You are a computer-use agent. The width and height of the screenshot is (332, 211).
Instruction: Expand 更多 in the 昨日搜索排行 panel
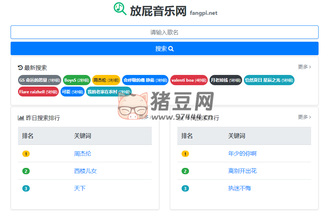[143, 117]
